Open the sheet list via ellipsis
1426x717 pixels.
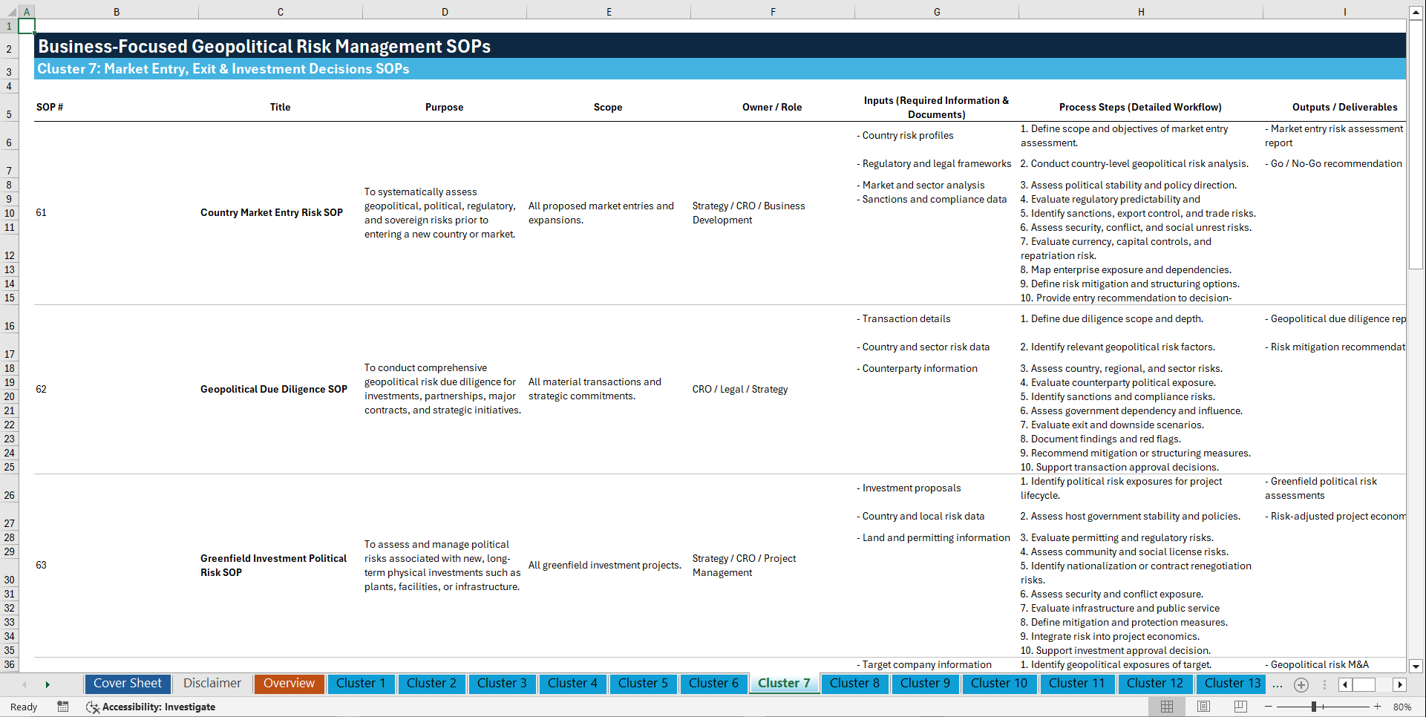(x=1278, y=684)
